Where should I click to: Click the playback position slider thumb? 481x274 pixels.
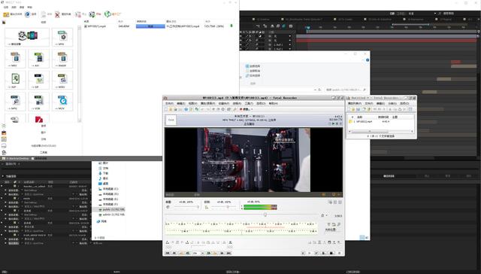pyautogui.click(x=265, y=215)
